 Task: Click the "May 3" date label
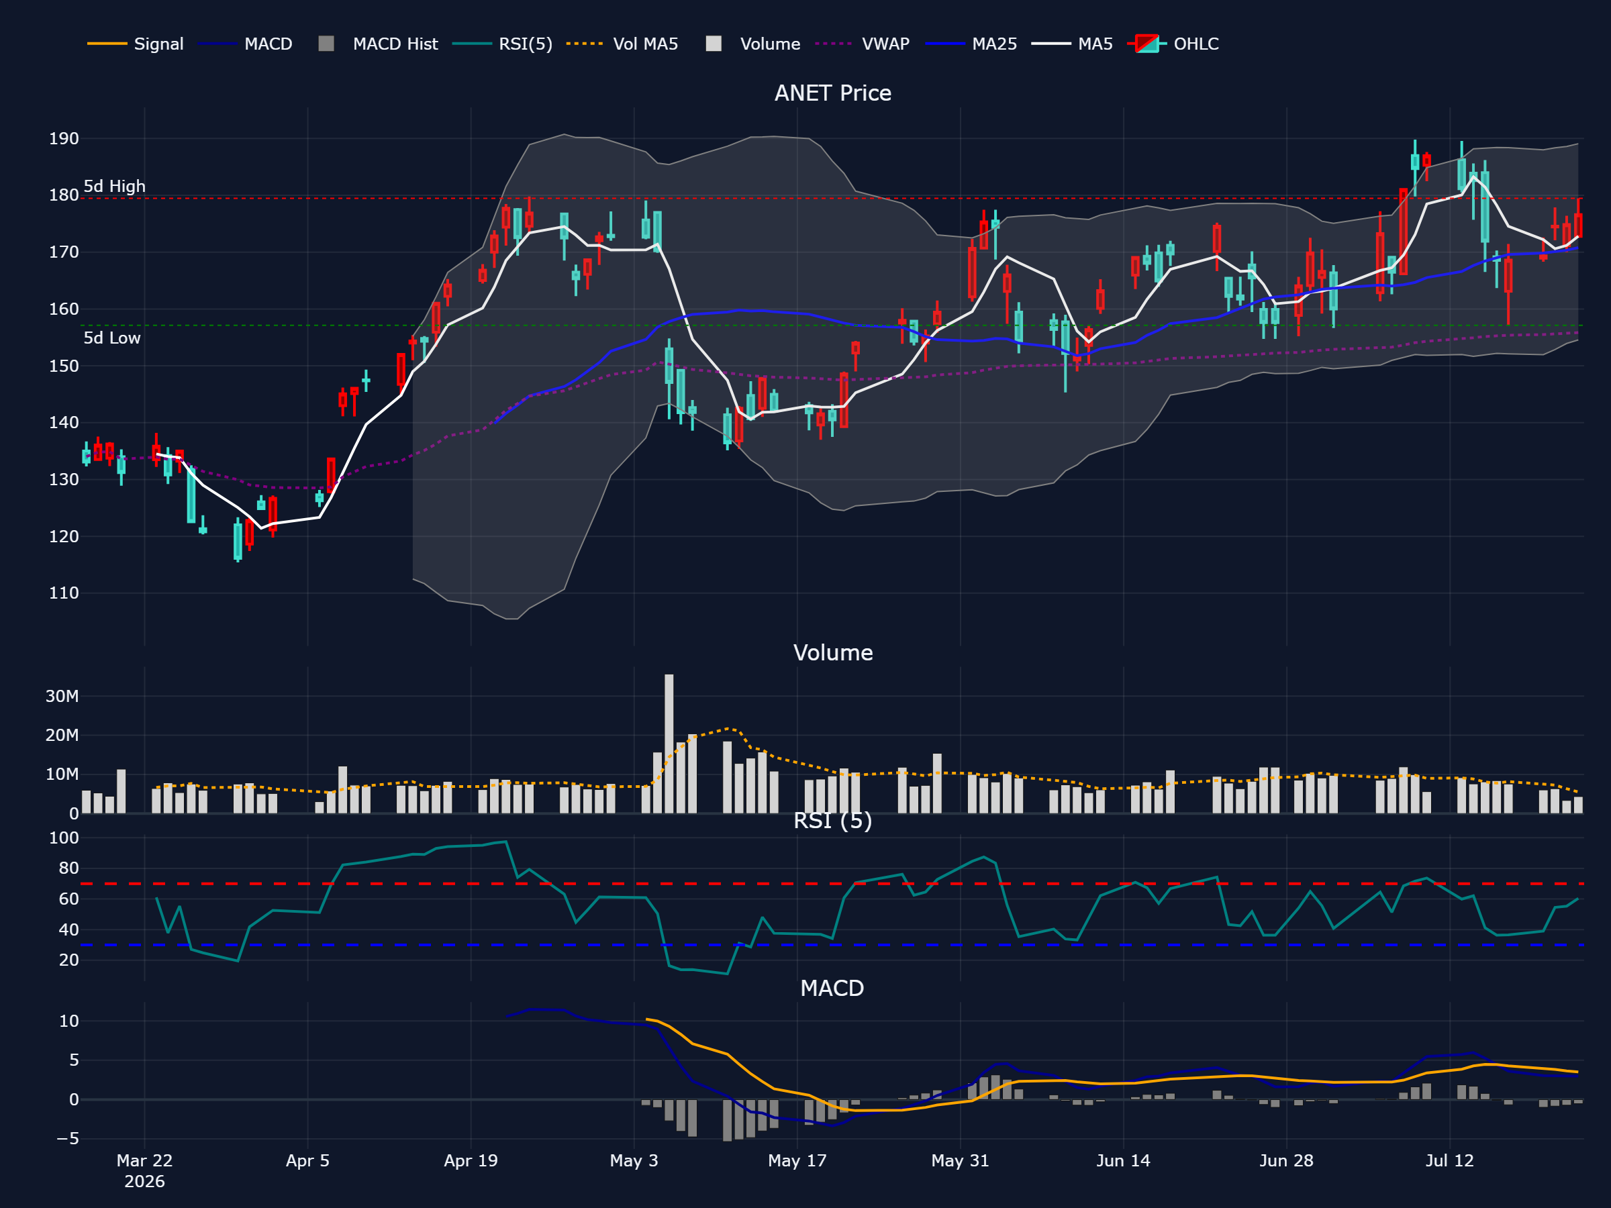point(634,1160)
